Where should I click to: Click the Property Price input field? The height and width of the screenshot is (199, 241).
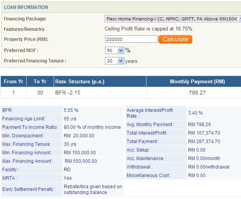click(x=131, y=39)
